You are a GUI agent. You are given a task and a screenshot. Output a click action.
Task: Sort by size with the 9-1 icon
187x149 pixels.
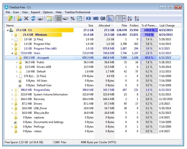(x=137, y=19)
